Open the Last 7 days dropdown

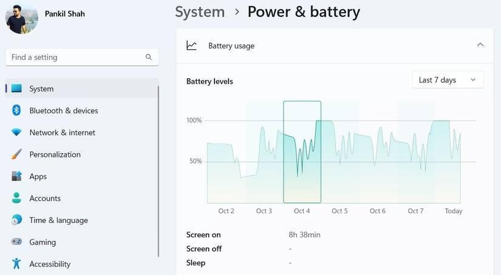tap(447, 80)
